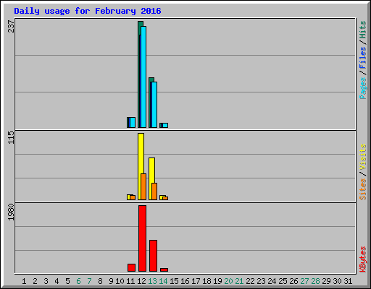Viewport: 371px width, 289px height.
Task: Click the orange Sites bar for day 13
Action: [x=154, y=191]
